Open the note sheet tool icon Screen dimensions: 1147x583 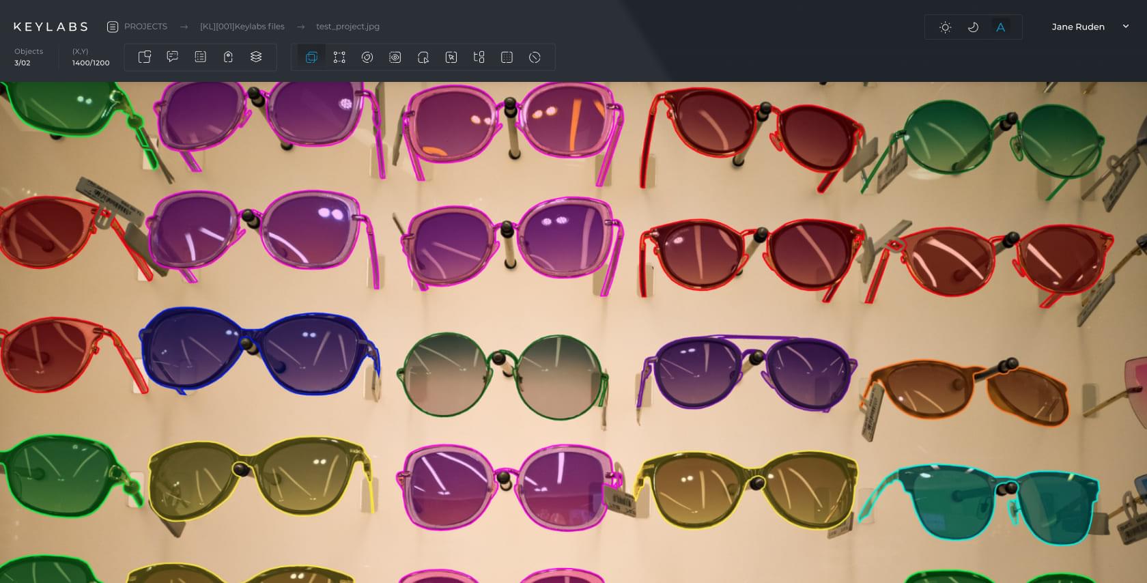145,57
